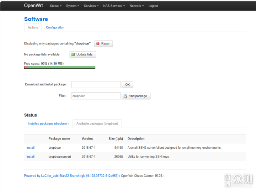Click size value 84198

[x=118, y=148]
